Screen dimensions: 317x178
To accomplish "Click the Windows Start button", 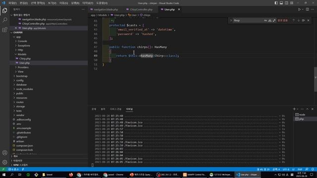I will click(x=4, y=175).
